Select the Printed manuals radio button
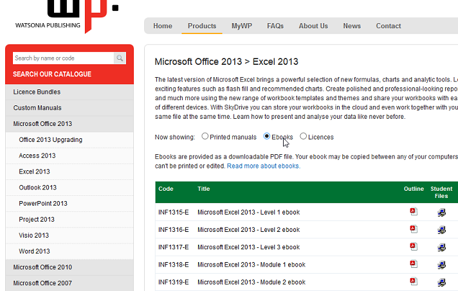Viewport: 458px width, 291px height. point(205,136)
